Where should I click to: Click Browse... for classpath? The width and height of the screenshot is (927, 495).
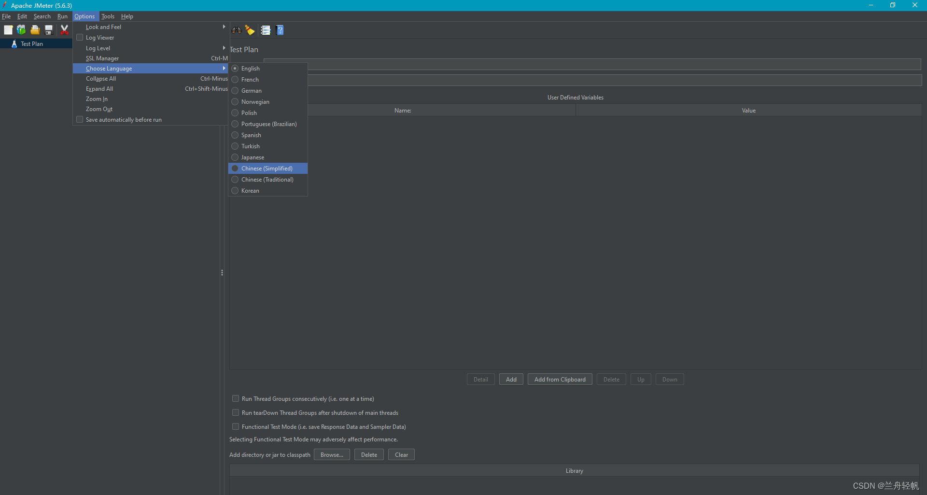point(332,455)
